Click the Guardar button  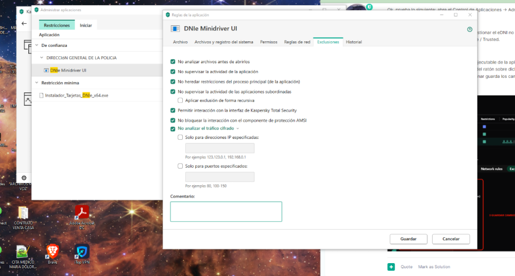[x=408, y=239]
